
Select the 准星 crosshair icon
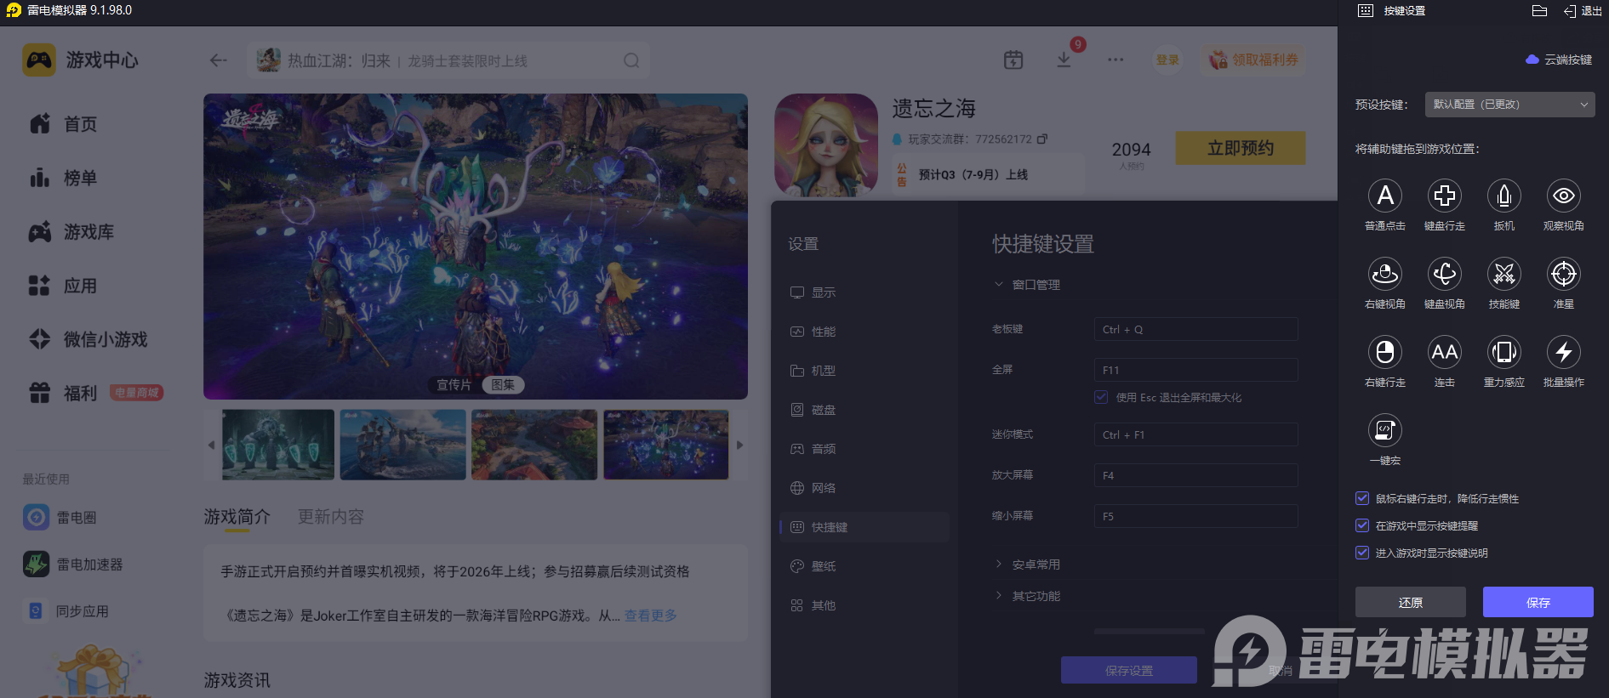point(1563,274)
